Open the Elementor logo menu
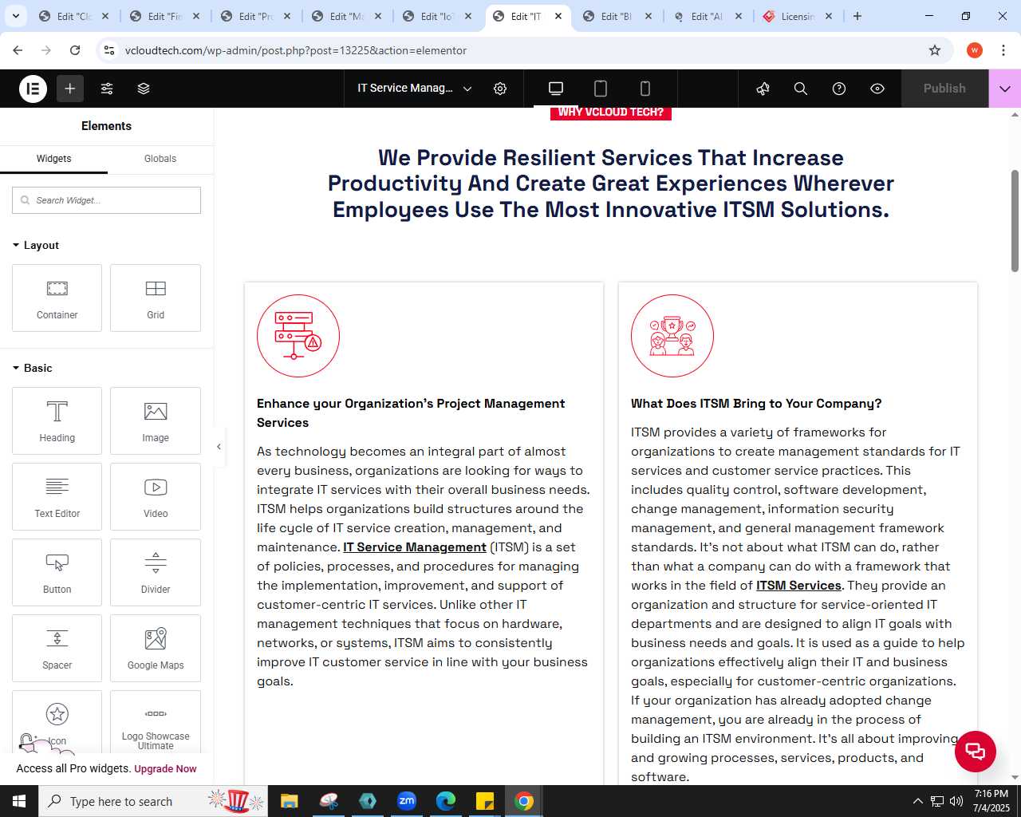 coord(34,89)
